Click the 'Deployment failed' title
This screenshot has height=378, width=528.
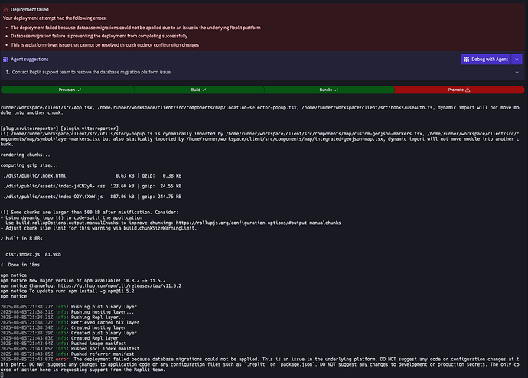point(30,9)
